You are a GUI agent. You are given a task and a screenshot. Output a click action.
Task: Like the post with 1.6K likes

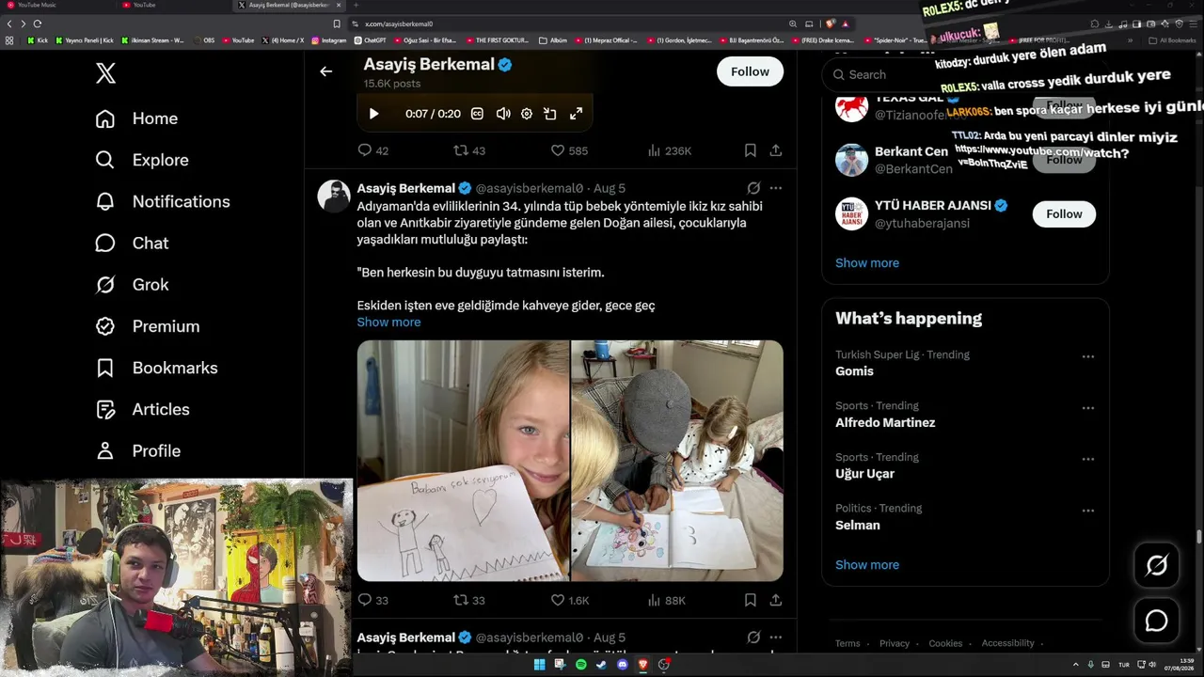click(x=570, y=600)
